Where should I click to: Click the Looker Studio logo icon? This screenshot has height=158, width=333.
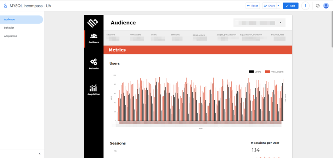[5, 6]
